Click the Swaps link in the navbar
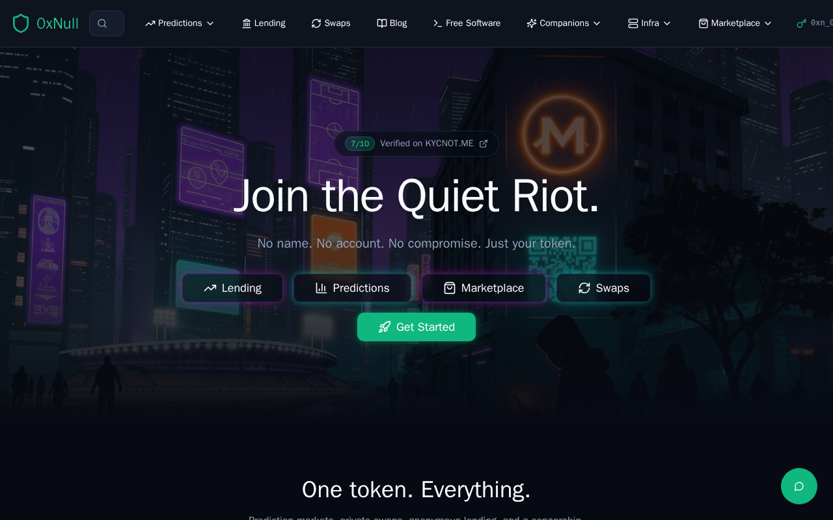833x520 pixels. (x=331, y=23)
